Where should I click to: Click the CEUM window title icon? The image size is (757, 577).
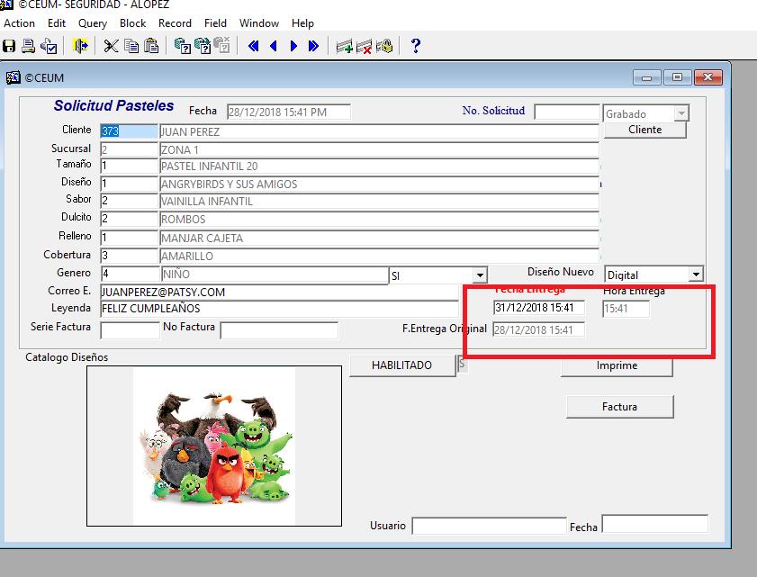tap(13, 77)
